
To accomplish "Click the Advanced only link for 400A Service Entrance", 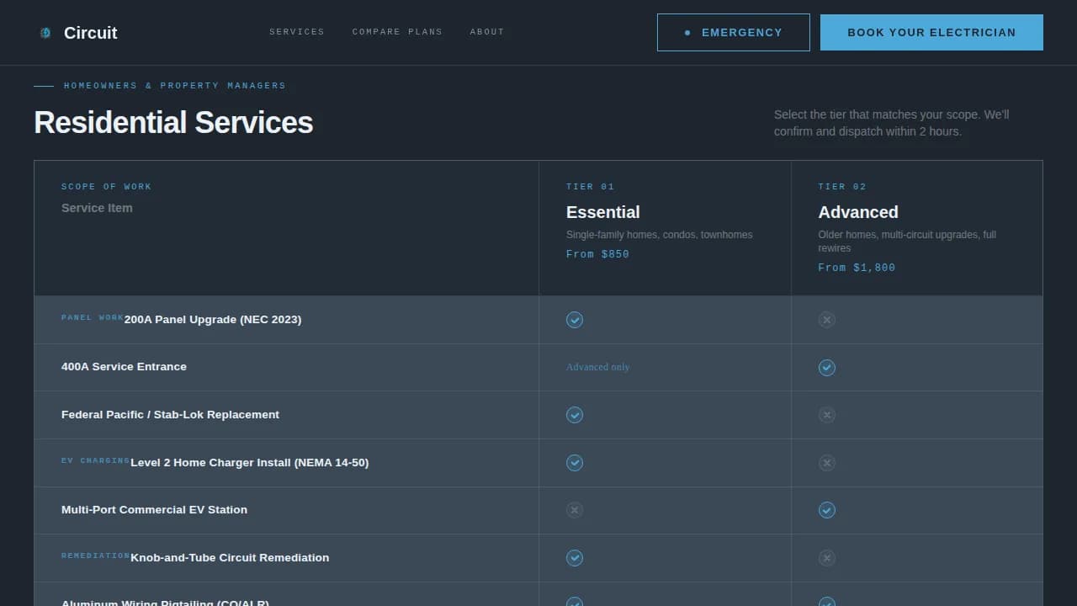I will 597,367.
